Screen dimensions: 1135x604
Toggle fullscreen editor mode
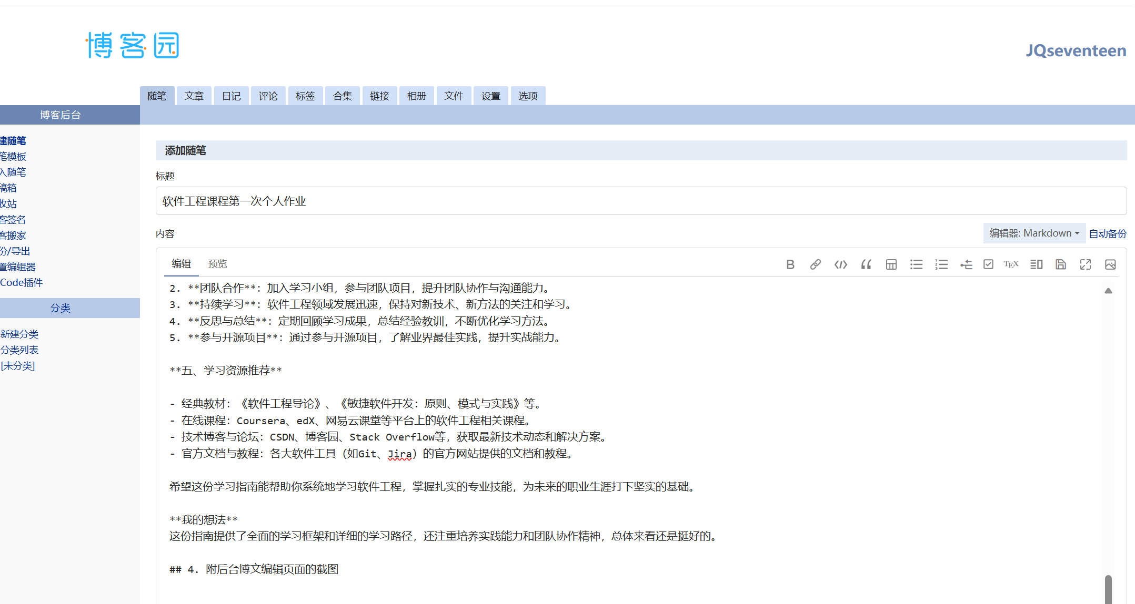[x=1086, y=264]
